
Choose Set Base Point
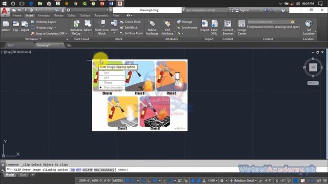[x=131, y=33]
